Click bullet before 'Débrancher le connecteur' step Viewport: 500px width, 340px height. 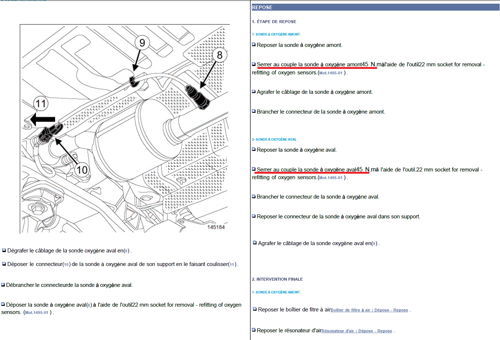[3, 285]
